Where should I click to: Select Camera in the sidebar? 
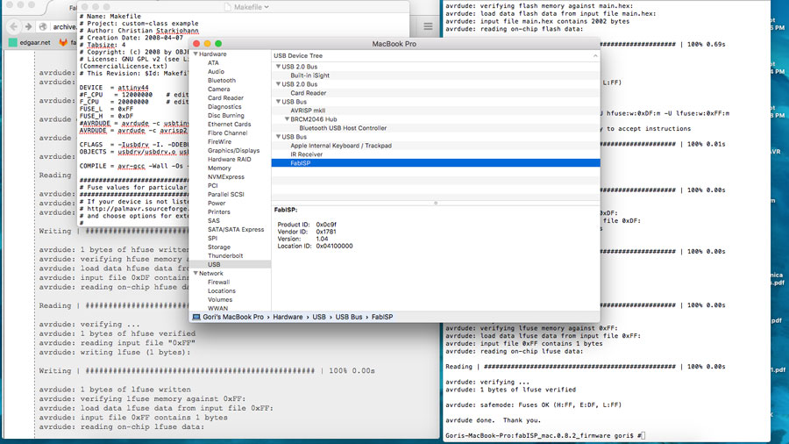pyautogui.click(x=218, y=90)
